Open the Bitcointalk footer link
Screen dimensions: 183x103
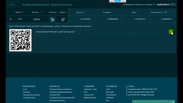[110, 92]
